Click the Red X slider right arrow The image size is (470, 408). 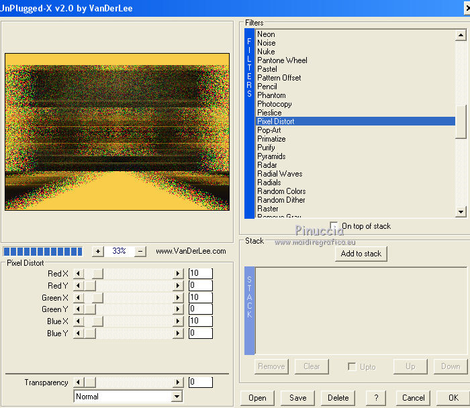tap(178, 274)
